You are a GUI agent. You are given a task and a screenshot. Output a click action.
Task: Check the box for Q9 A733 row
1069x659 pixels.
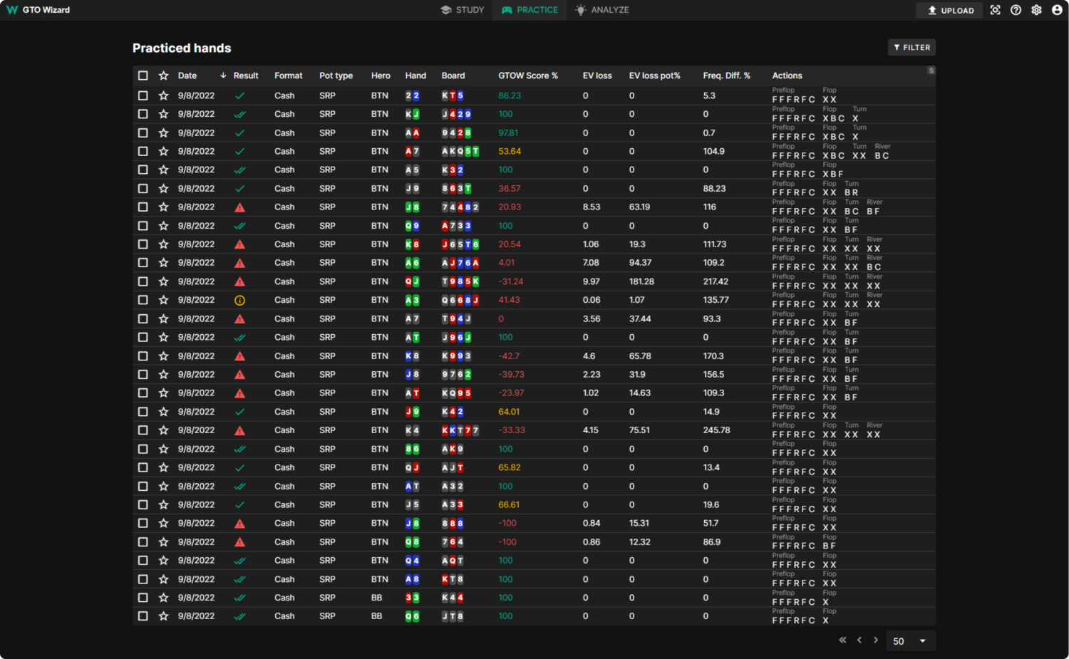pyautogui.click(x=143, y=226)
